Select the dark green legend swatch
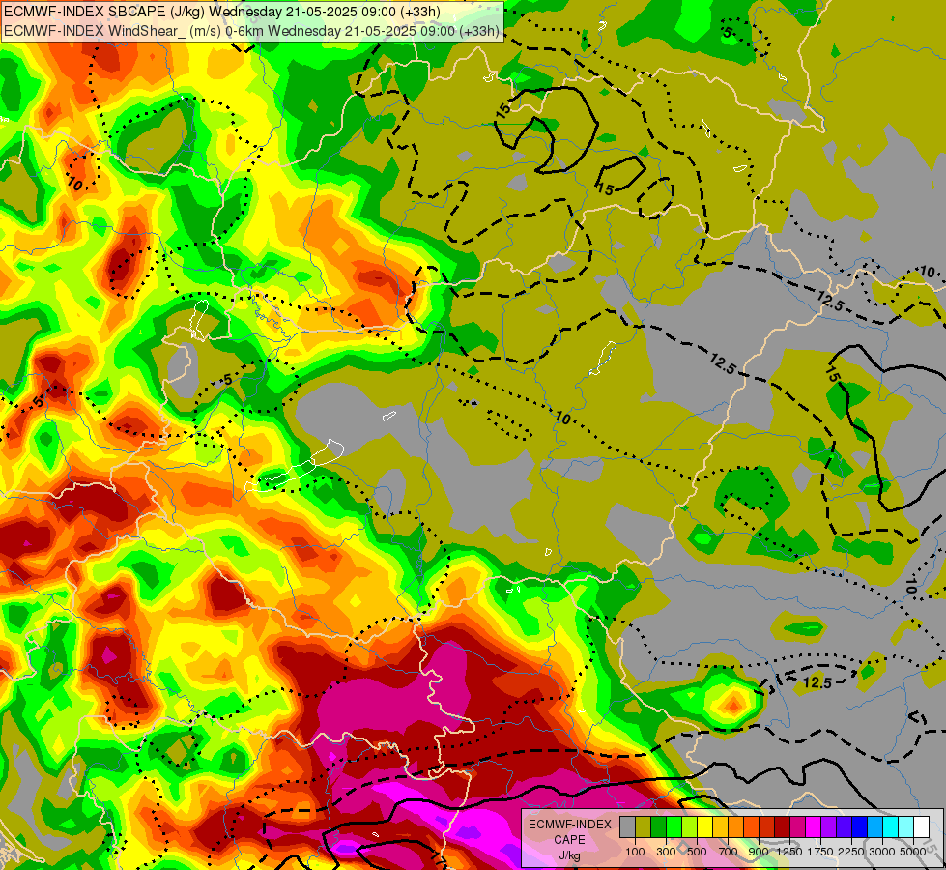 coord(659,827)
